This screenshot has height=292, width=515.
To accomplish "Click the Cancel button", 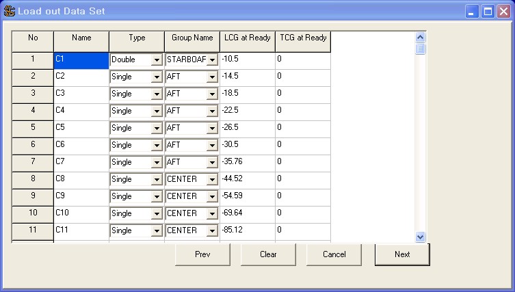I will coord(334,254).
